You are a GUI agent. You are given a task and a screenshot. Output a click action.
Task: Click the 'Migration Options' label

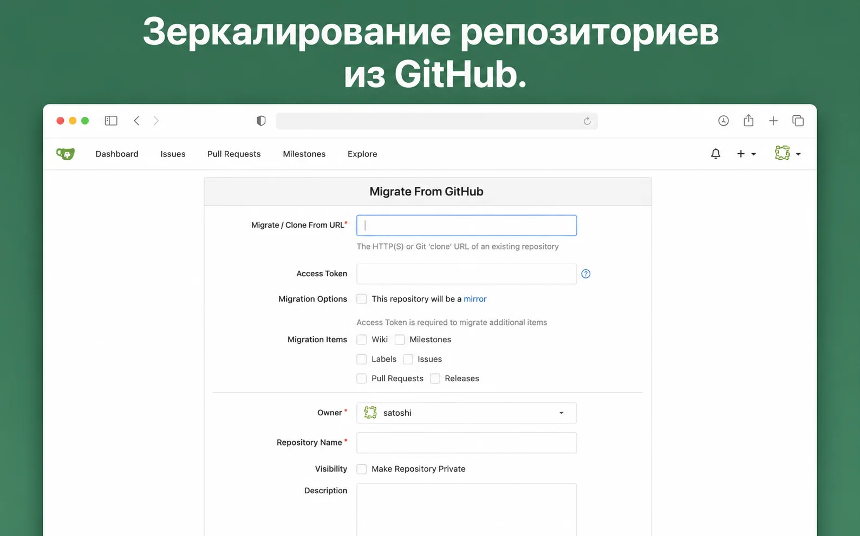point(312,299)
